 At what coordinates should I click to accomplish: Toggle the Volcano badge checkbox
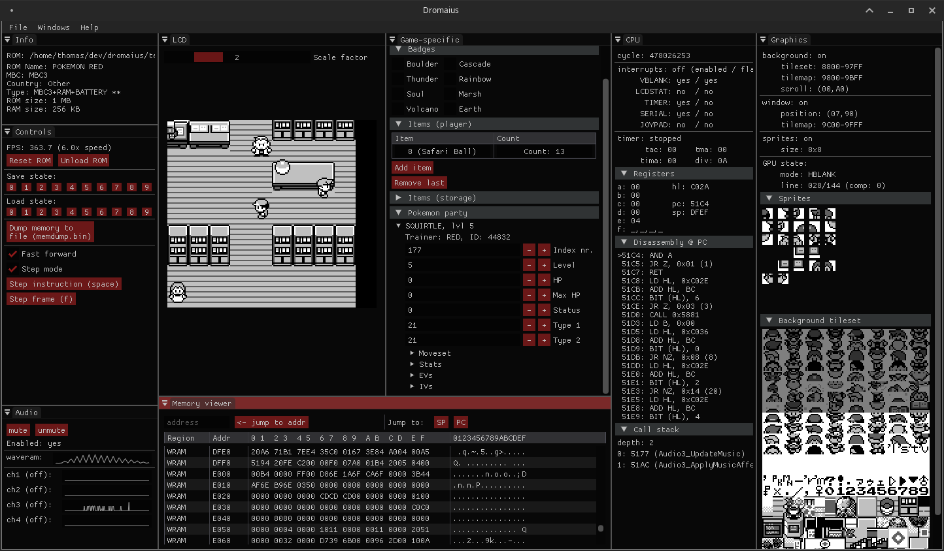pyautogui.click(x=398, y=109)
